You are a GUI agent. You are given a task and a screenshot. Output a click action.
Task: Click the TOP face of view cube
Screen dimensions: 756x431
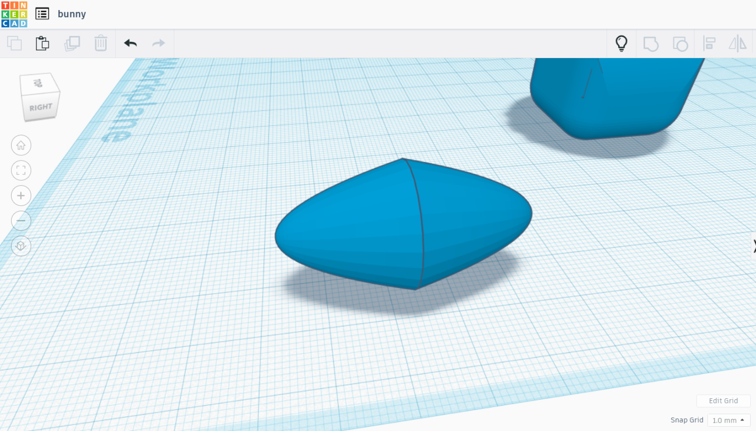[x=38, y=83]
